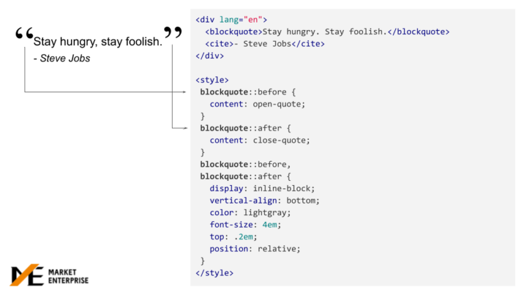Click the "vertical-align: bottom;" line
524x295 pixels.
265,201
